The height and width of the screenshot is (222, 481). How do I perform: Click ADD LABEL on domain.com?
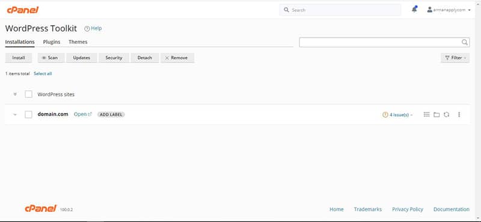point(111,114)
